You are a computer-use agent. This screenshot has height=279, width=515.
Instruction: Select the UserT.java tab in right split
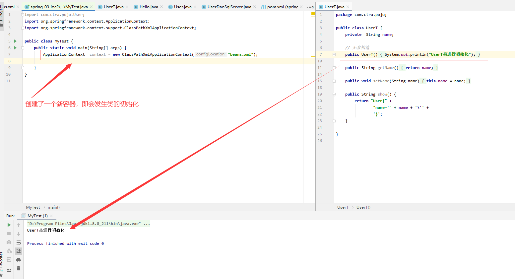[x=334, y=7]
